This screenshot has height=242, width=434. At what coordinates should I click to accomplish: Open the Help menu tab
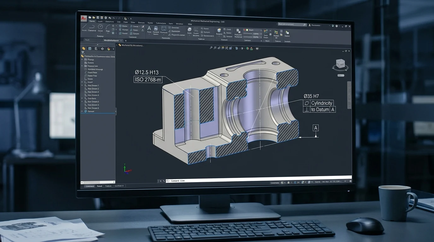click(x=190, y=24)
